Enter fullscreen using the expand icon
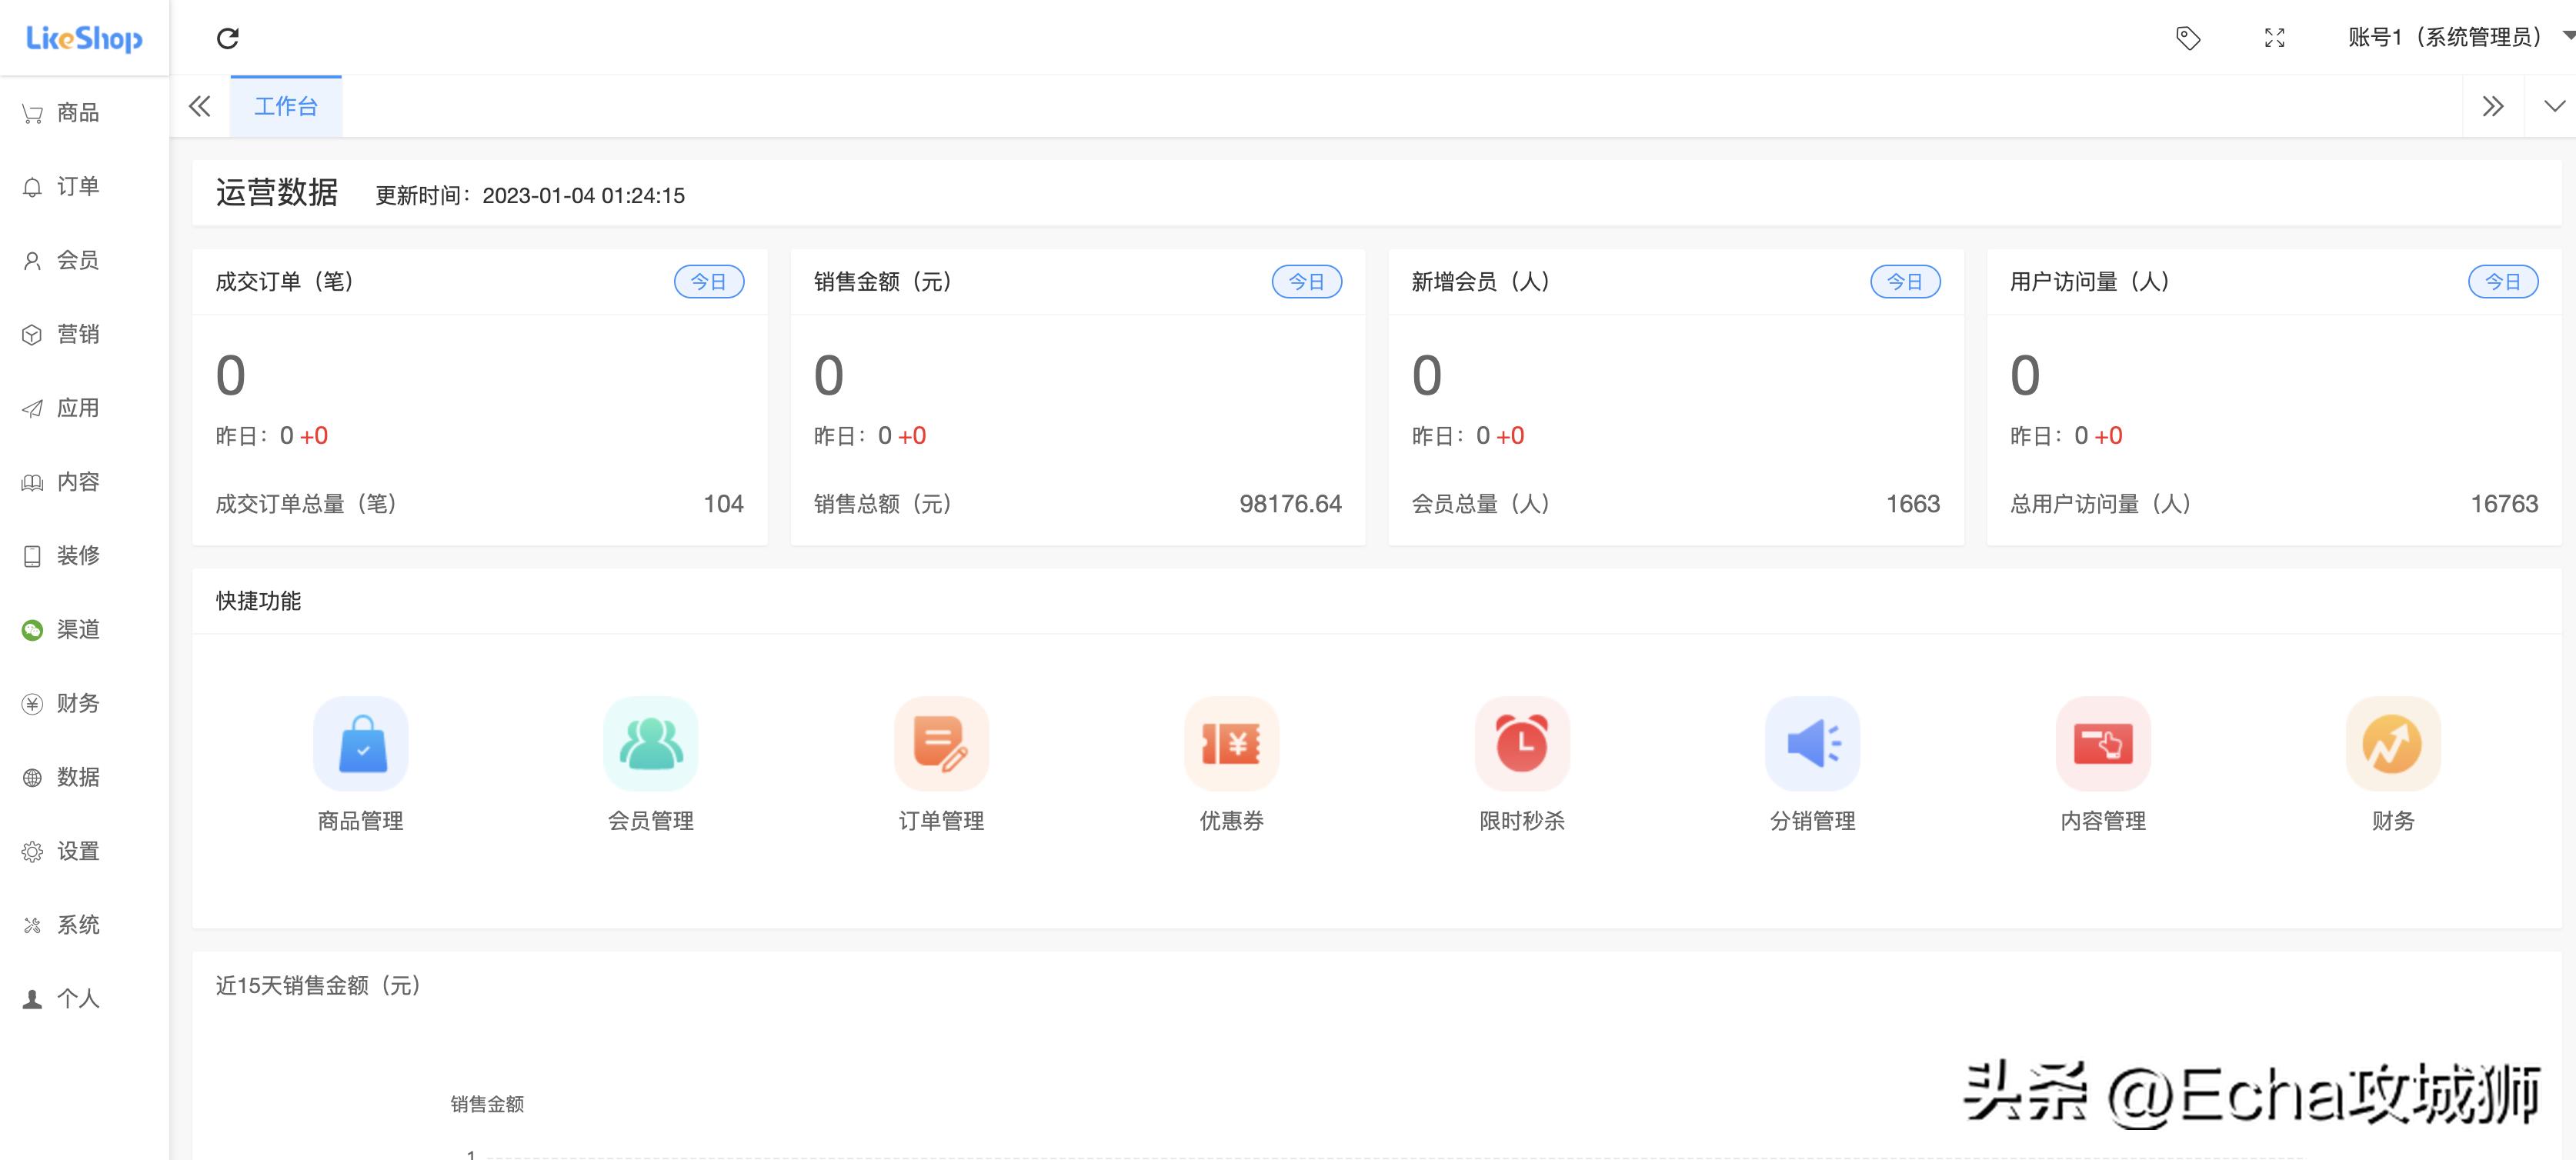This screenshot has height=1160, width=2576. coord(2274,38)
